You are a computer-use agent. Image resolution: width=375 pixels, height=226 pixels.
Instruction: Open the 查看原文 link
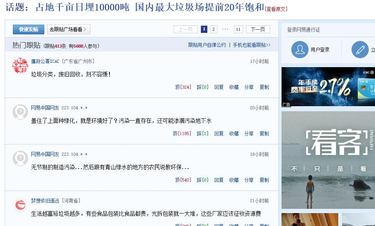pyautogui.click(x=276, y=9)
